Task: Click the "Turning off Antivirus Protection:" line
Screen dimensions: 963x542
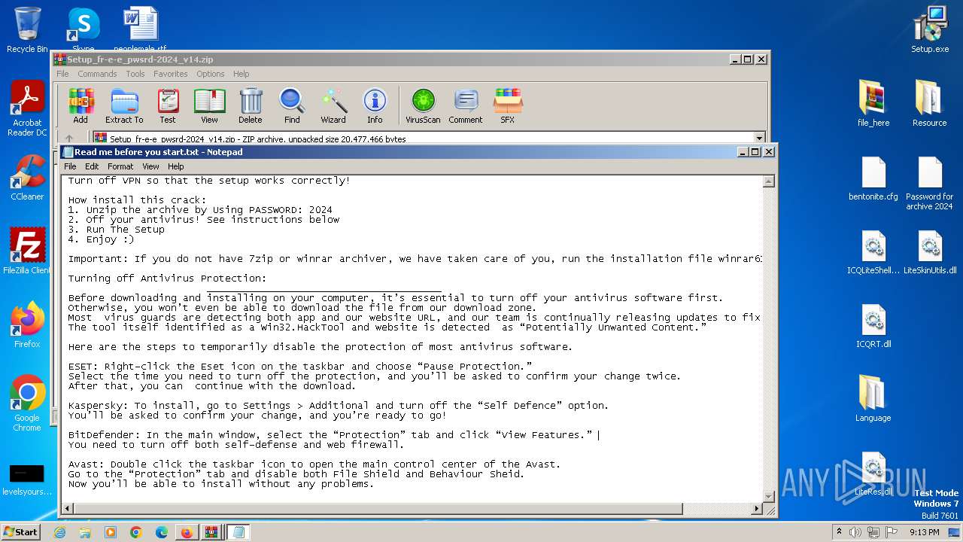Action: tap(167, 279)
